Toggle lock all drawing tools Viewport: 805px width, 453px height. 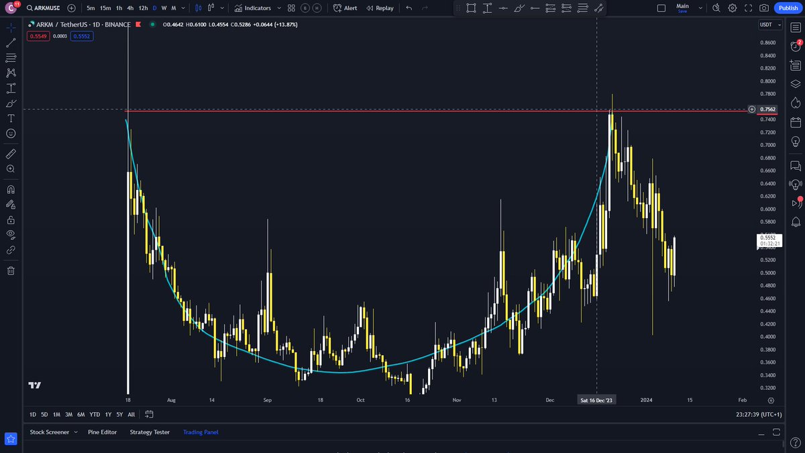[x=11, y=219]
